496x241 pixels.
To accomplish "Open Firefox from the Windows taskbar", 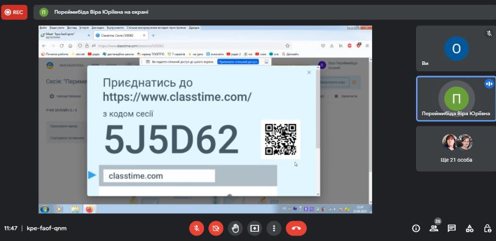I will click(x=89, y=209).
